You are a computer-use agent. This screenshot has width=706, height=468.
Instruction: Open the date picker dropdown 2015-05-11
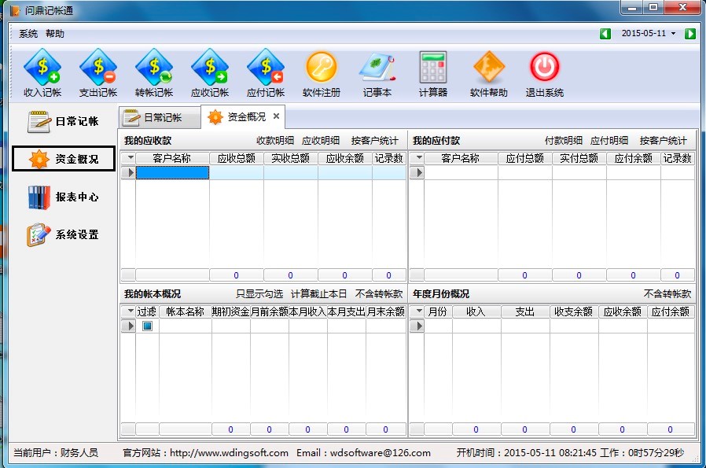649,34
